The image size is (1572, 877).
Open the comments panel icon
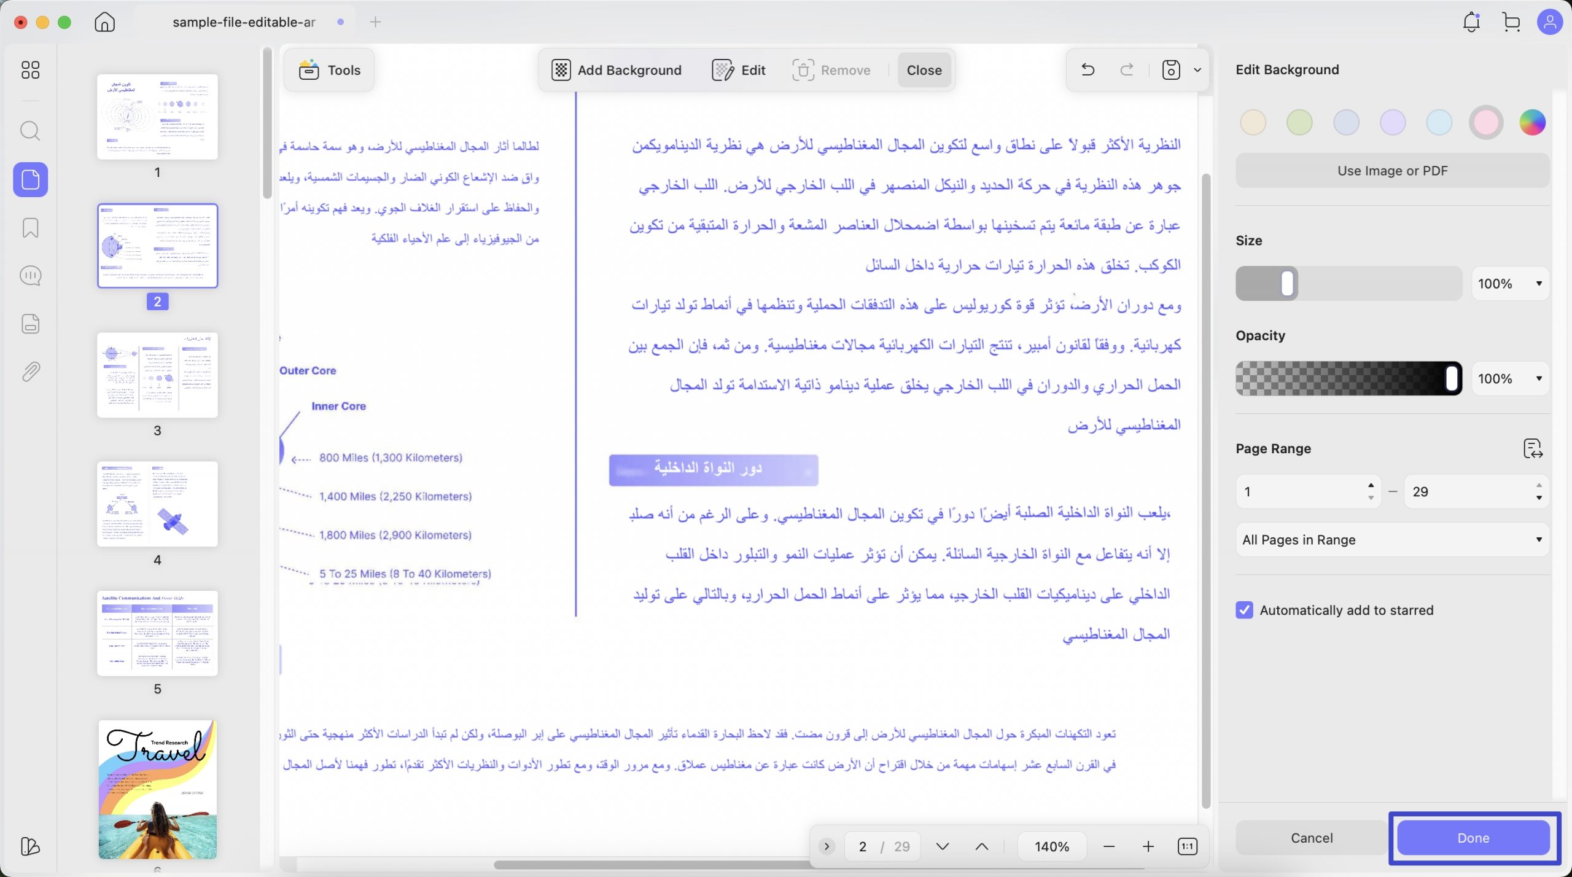click(x=30, y=276)
